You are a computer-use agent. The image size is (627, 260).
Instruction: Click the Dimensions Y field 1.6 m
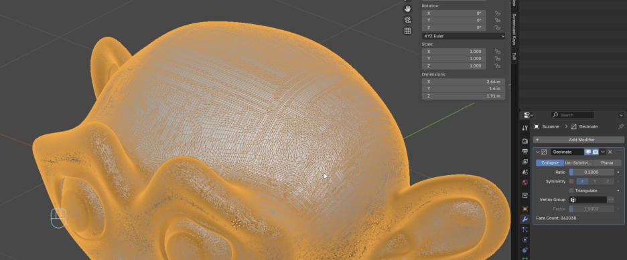click(x=464, y=88)
